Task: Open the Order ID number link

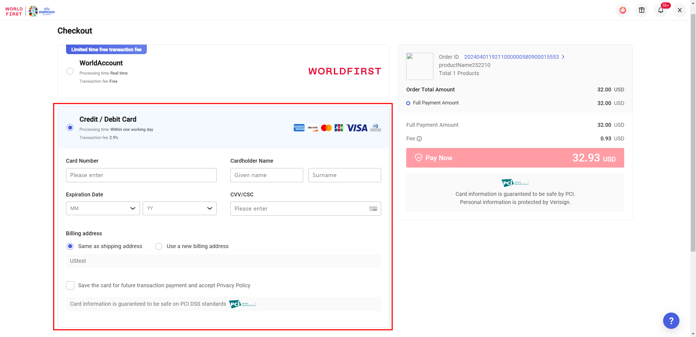Action: click(x=511, y=57)
